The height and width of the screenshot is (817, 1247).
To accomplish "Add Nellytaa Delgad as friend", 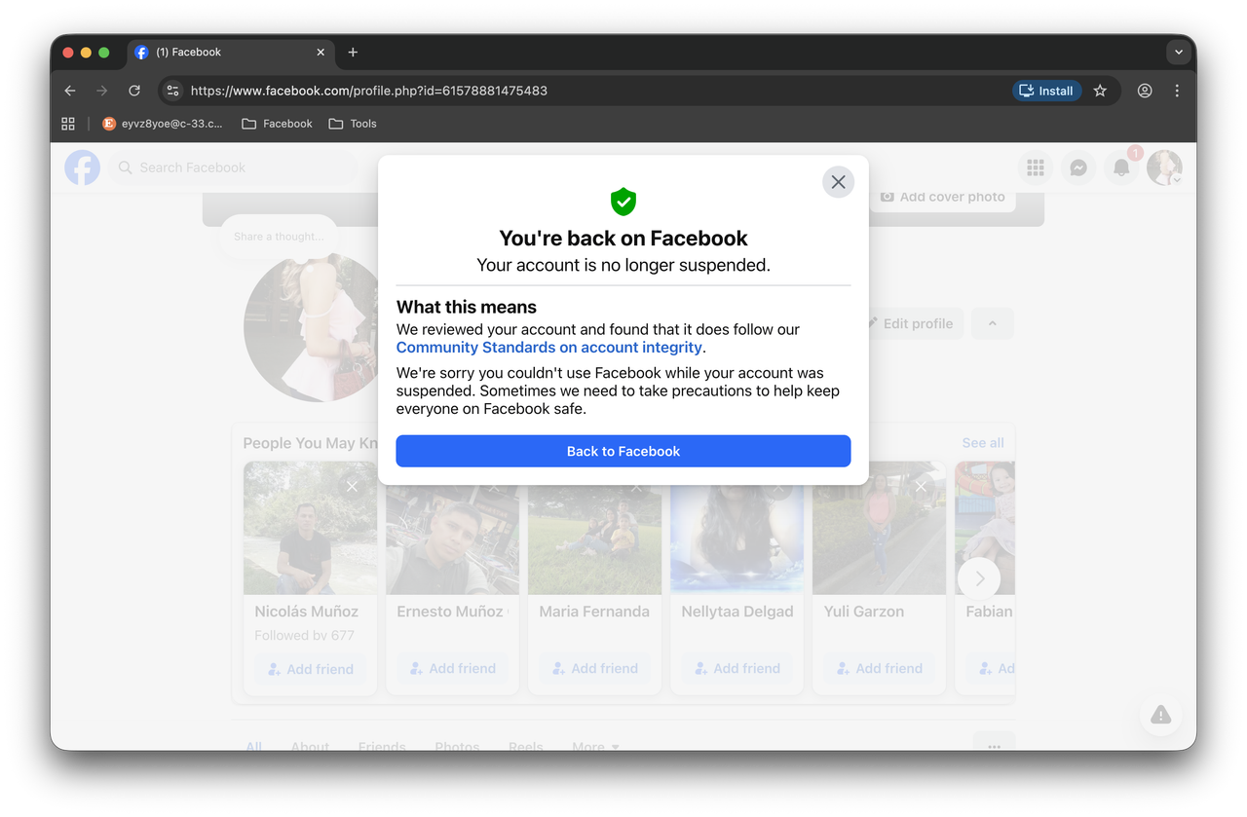I will [x=737, y=668].
